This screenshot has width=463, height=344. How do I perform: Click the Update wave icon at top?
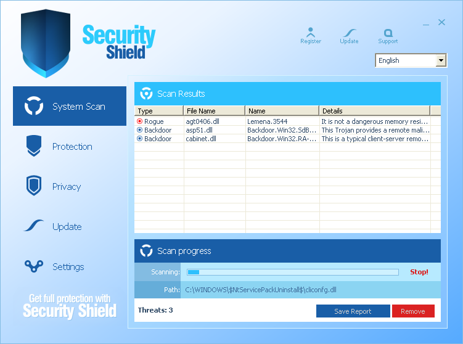pyautogui.click(x=349, y=32)
